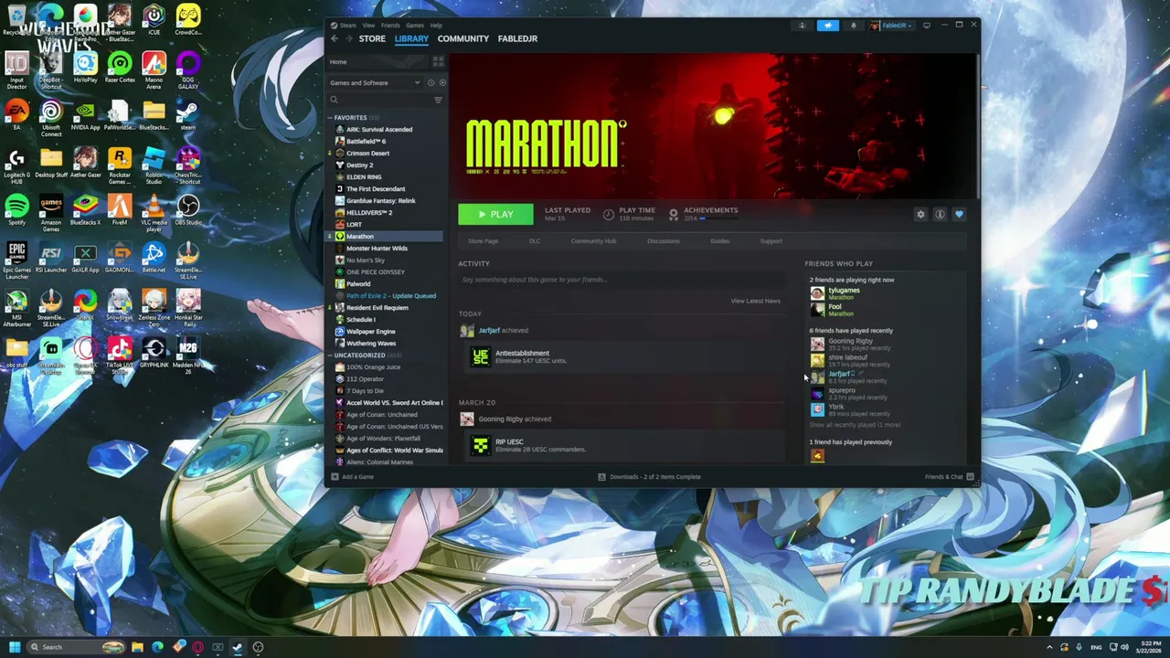
Task: Open the Guides link
Action: pos(720,241)
